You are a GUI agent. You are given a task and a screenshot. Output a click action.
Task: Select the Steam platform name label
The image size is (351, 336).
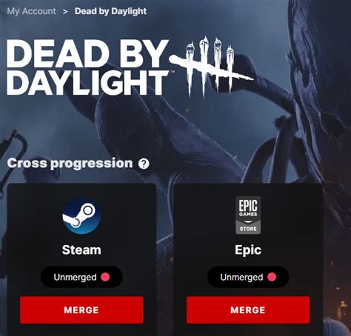point(81,249)
